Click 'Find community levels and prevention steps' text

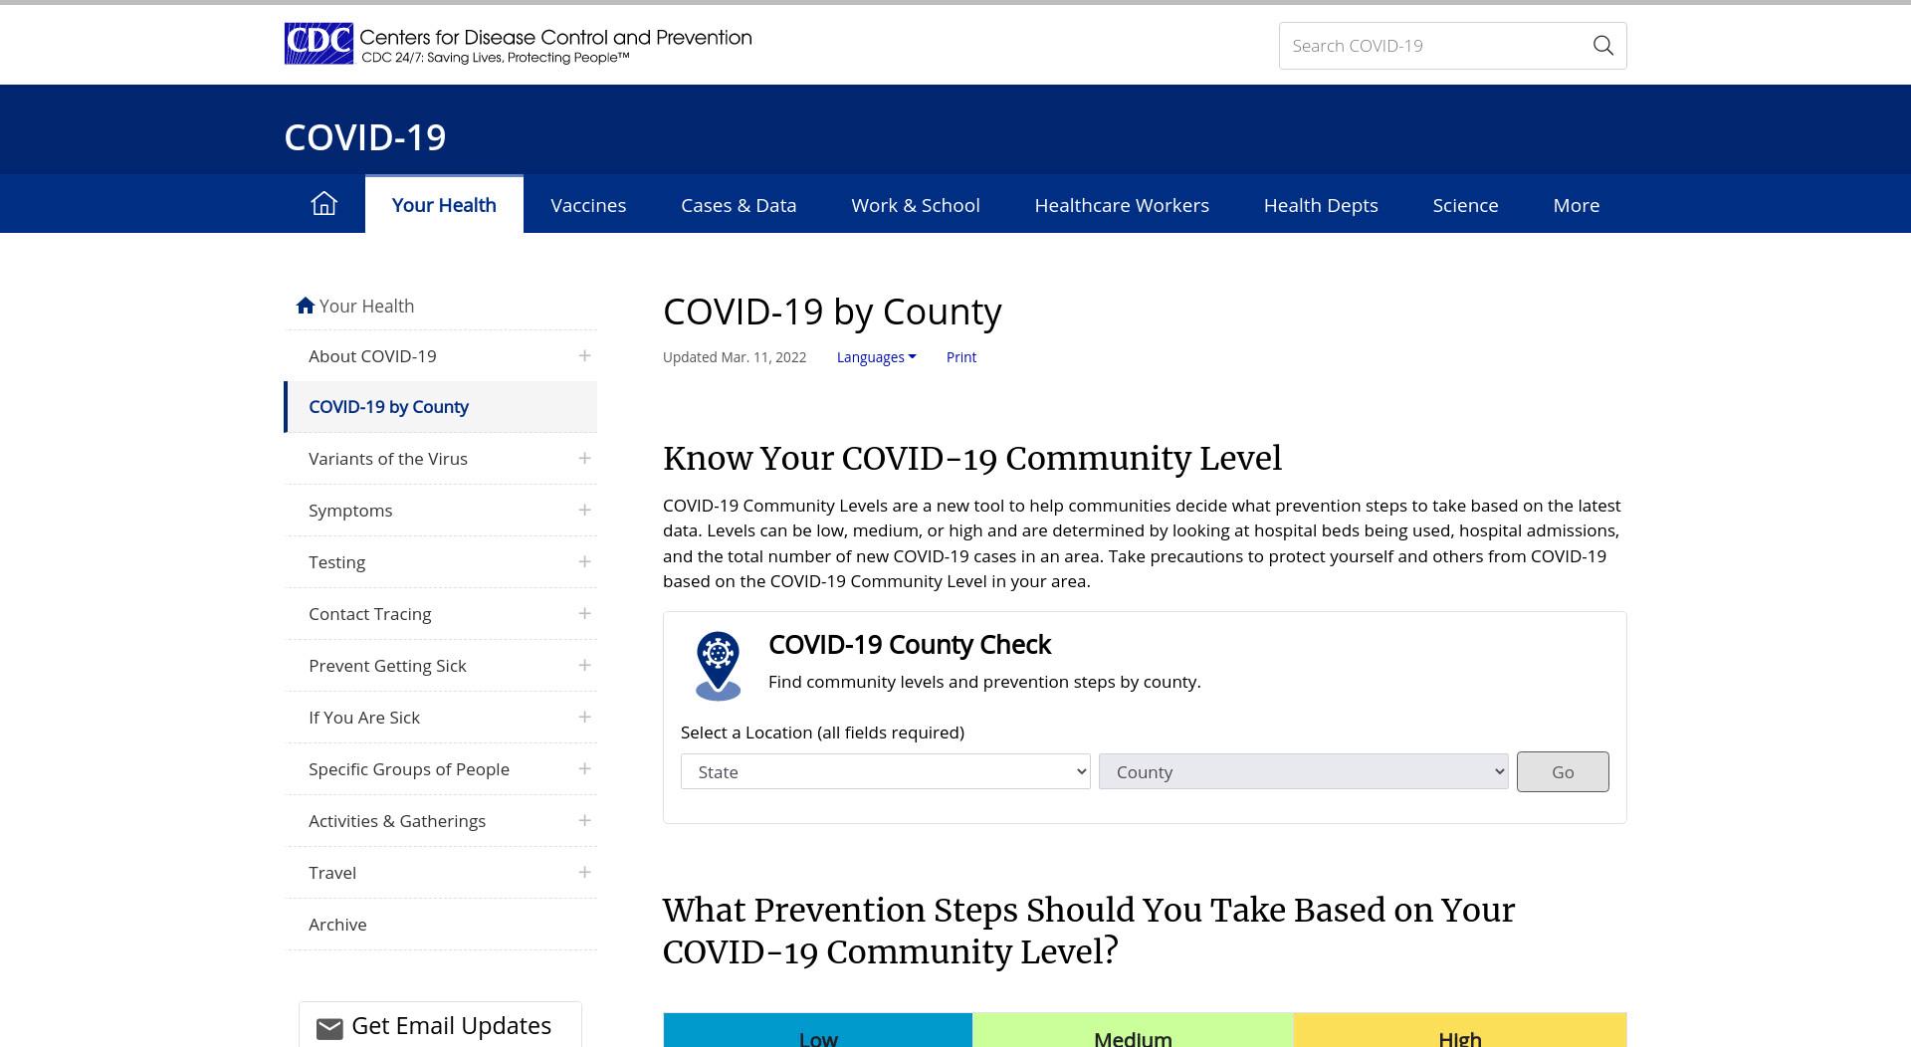tap(984, 682)
